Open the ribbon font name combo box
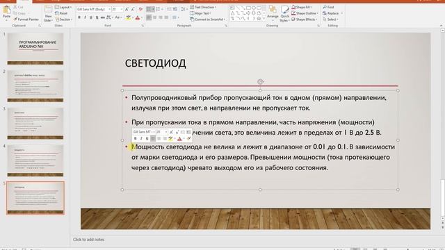Viewport: 445px width, 250px height. 93,9
